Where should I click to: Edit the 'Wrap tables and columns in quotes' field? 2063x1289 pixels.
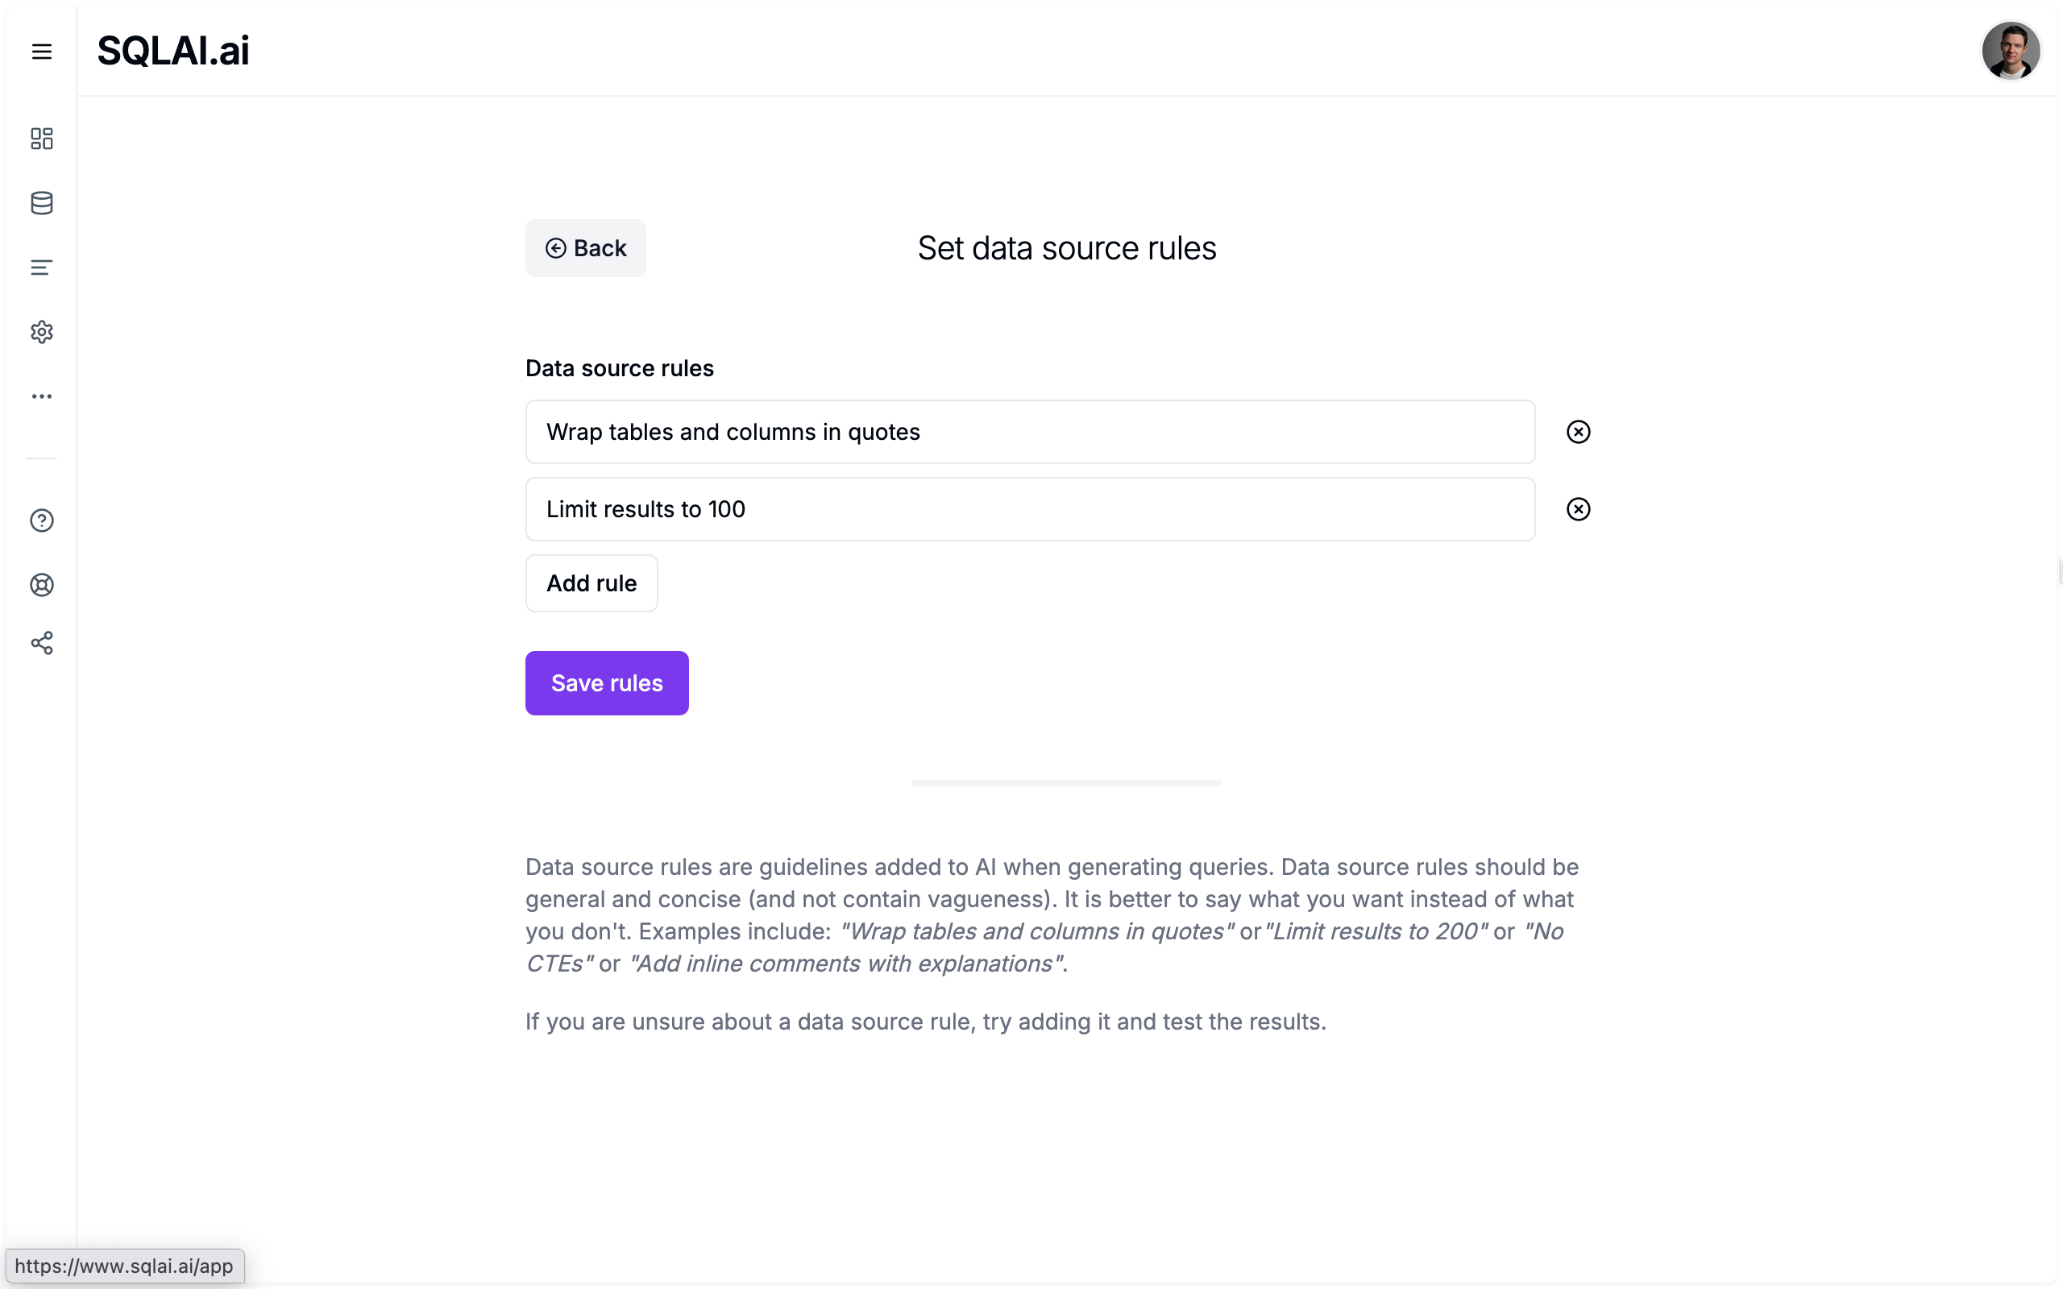[1029, 431]
